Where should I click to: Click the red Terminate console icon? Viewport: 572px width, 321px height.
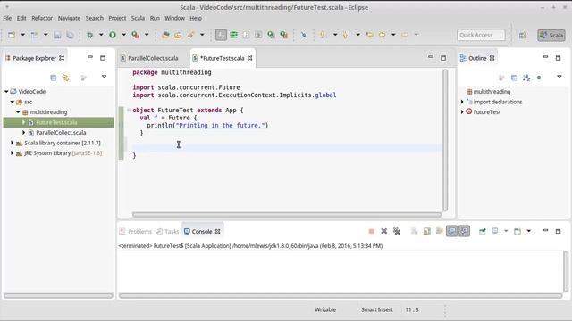click(372, 231)
